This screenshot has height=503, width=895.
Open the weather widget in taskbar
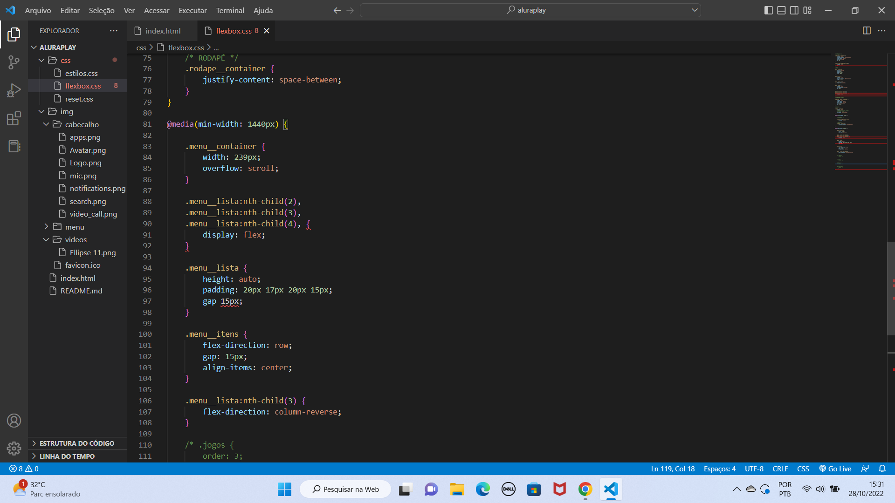coord(47,489)
